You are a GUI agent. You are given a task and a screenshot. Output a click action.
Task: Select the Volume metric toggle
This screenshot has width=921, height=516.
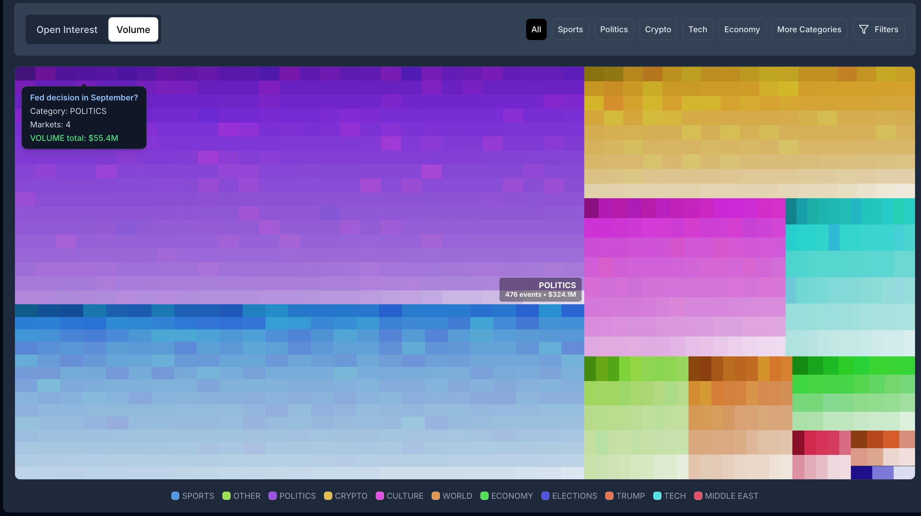[x=133, y=30]
